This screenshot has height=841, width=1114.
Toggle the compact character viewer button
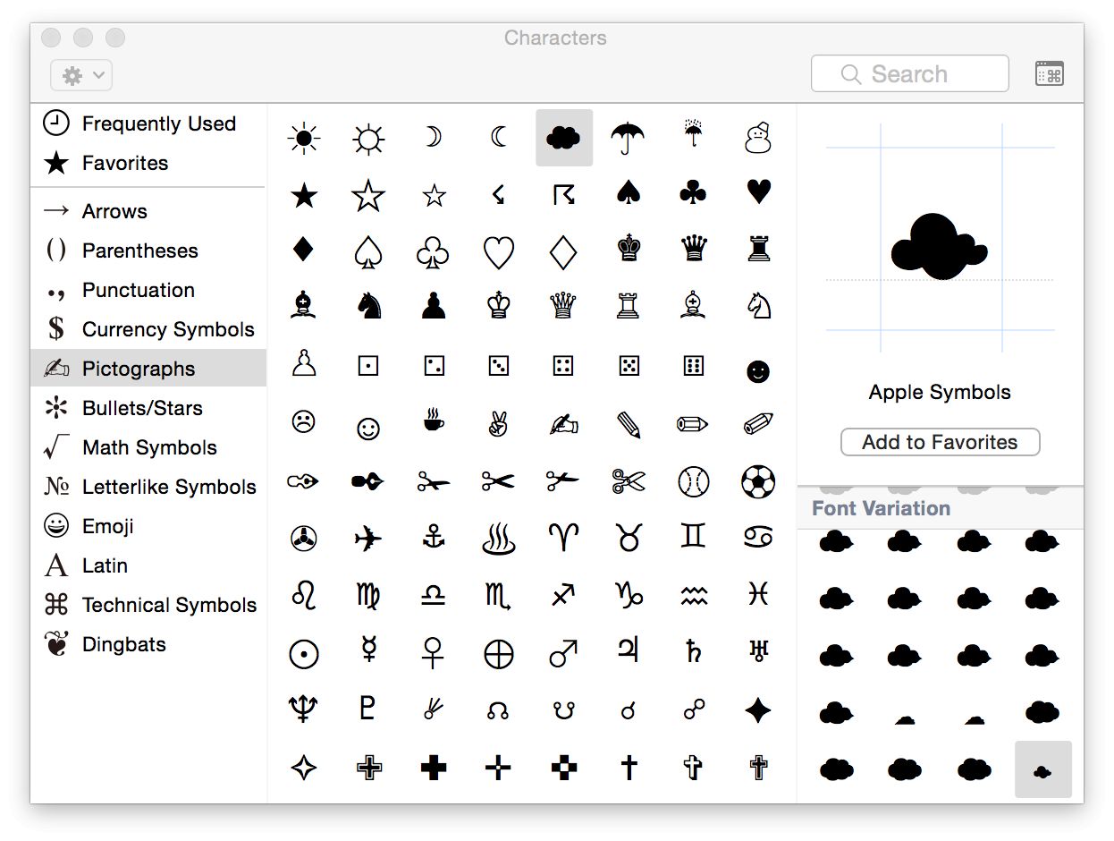(x=1050, y=74)
